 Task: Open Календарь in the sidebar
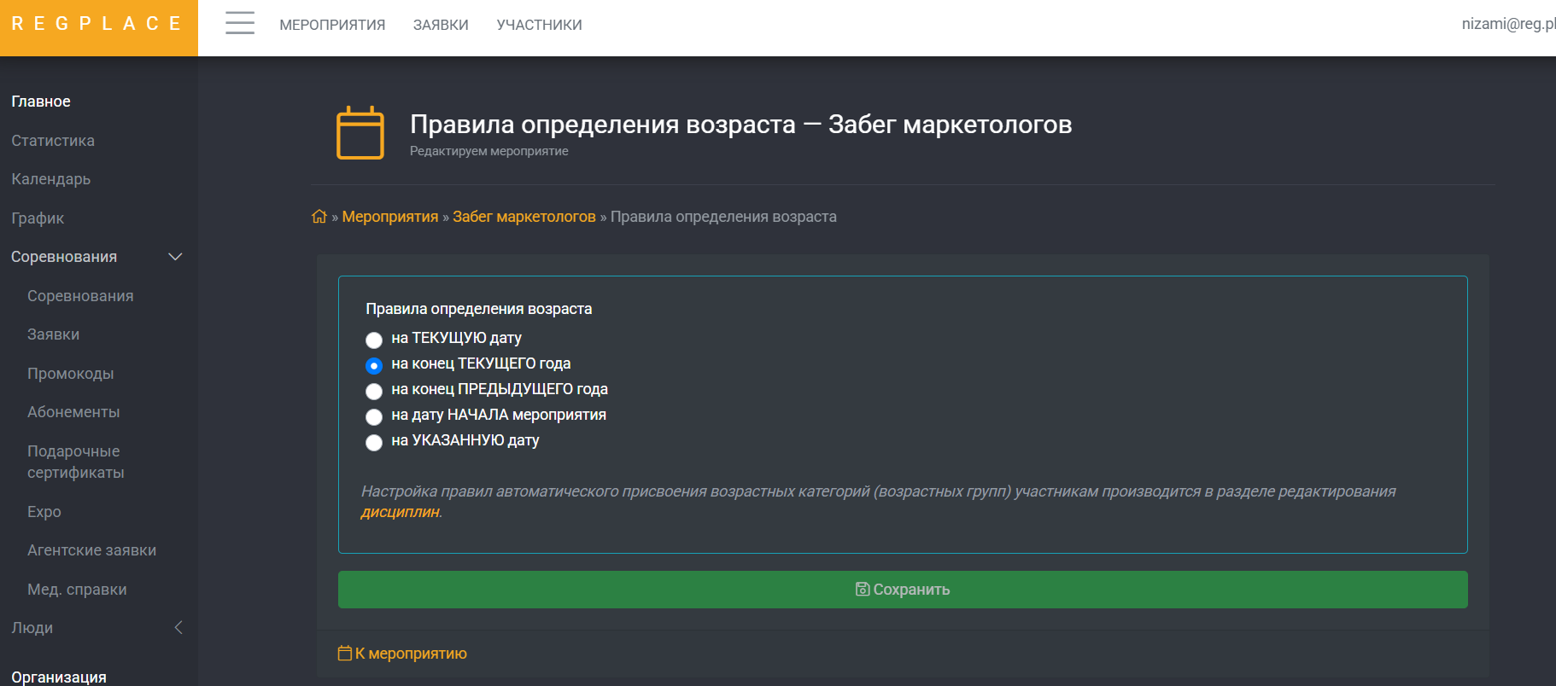click(51, 179)
